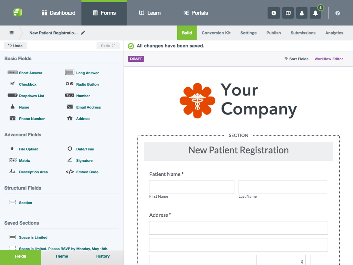353x265 pixels.
Task: Add a Matrix field from Advanced Fields
Action: [24, 160]
